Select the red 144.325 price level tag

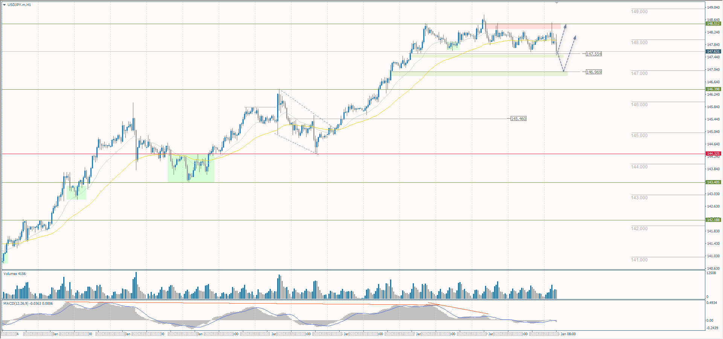point(713,154)
